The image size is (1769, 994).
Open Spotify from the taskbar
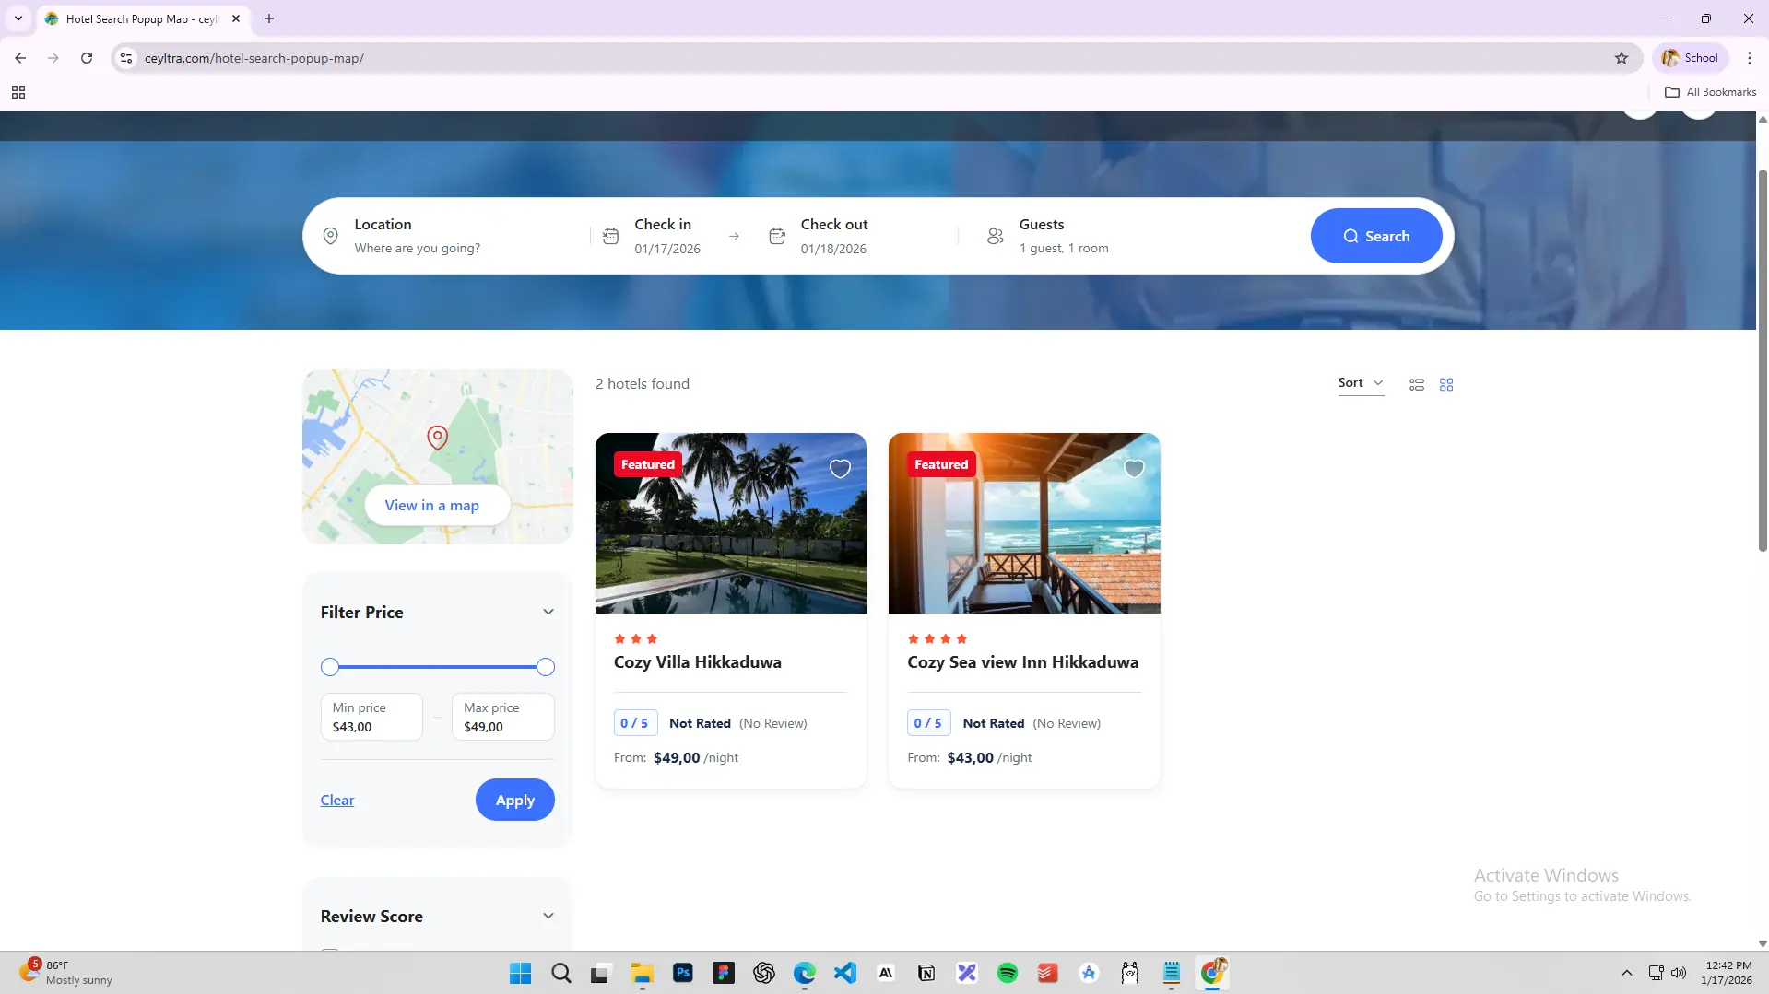(1007, 973)
